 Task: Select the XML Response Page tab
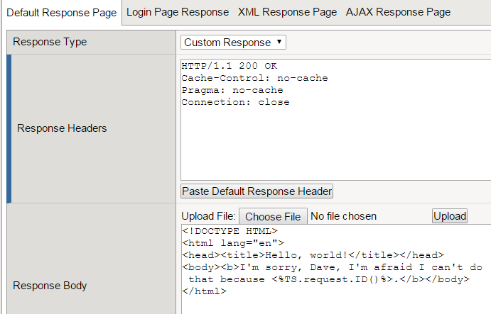click(x=287, y=12)
